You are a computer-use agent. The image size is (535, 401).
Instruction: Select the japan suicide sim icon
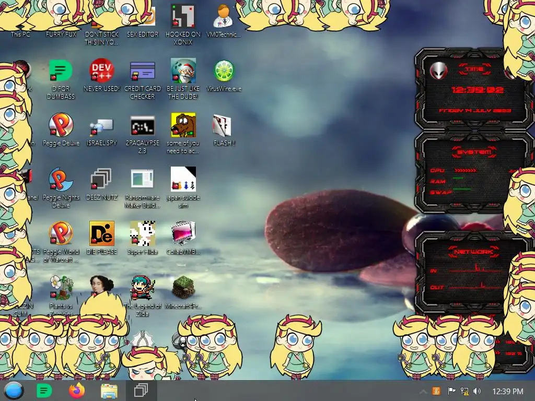[183, 179]
